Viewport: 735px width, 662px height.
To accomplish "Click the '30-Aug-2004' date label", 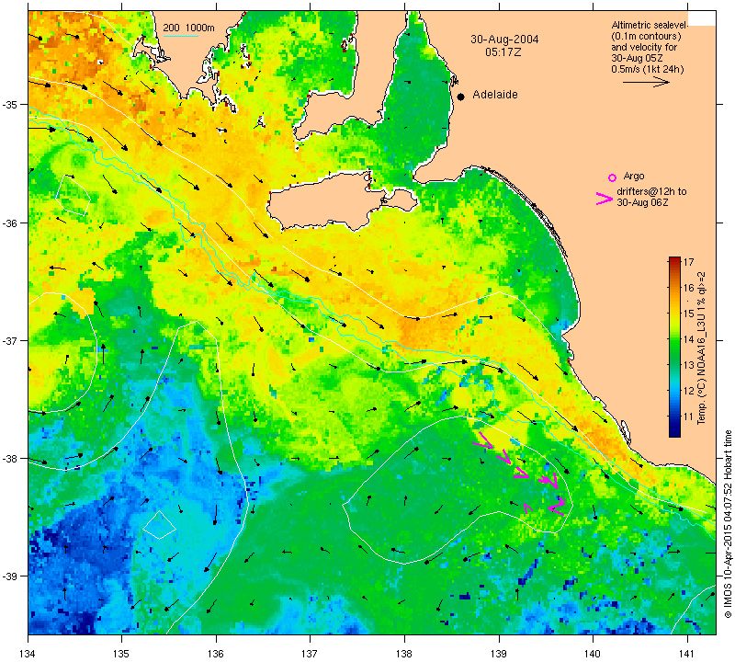I will click(x=504, y=40).
